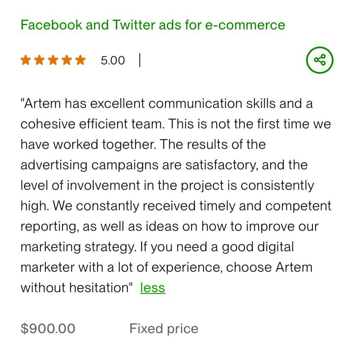Click the line "cohesive efficient team" in review
This screenshot has height=357, width=354.
click(x=175, y=124)
